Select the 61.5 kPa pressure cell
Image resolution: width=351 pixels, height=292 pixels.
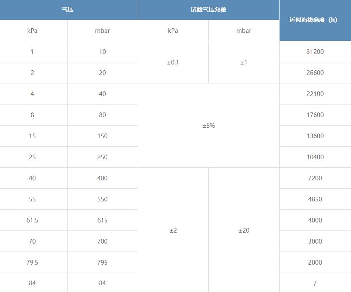pyautogui.click(x=33, y=220)
